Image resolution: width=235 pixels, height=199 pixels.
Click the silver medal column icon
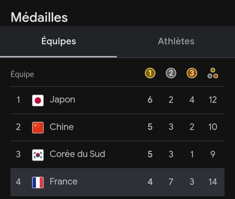coord(171,74)
